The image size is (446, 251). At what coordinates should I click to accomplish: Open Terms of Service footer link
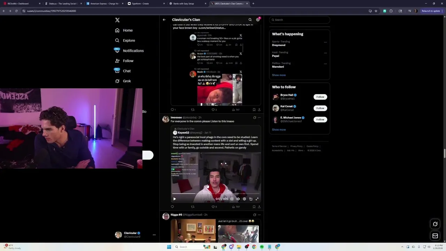click(279, 146)
